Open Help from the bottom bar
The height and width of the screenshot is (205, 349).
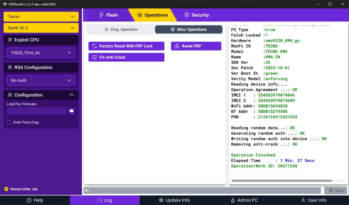pyautogui.click(x=35, y=200)
